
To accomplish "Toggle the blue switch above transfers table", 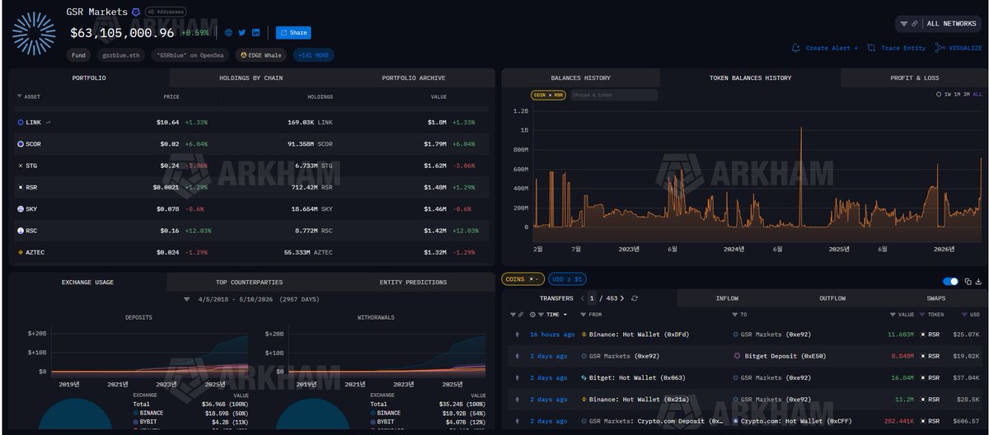I will [x=950, y=282].
